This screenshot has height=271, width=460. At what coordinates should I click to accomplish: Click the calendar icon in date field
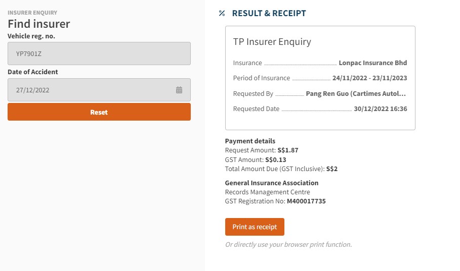click(179, 90)
